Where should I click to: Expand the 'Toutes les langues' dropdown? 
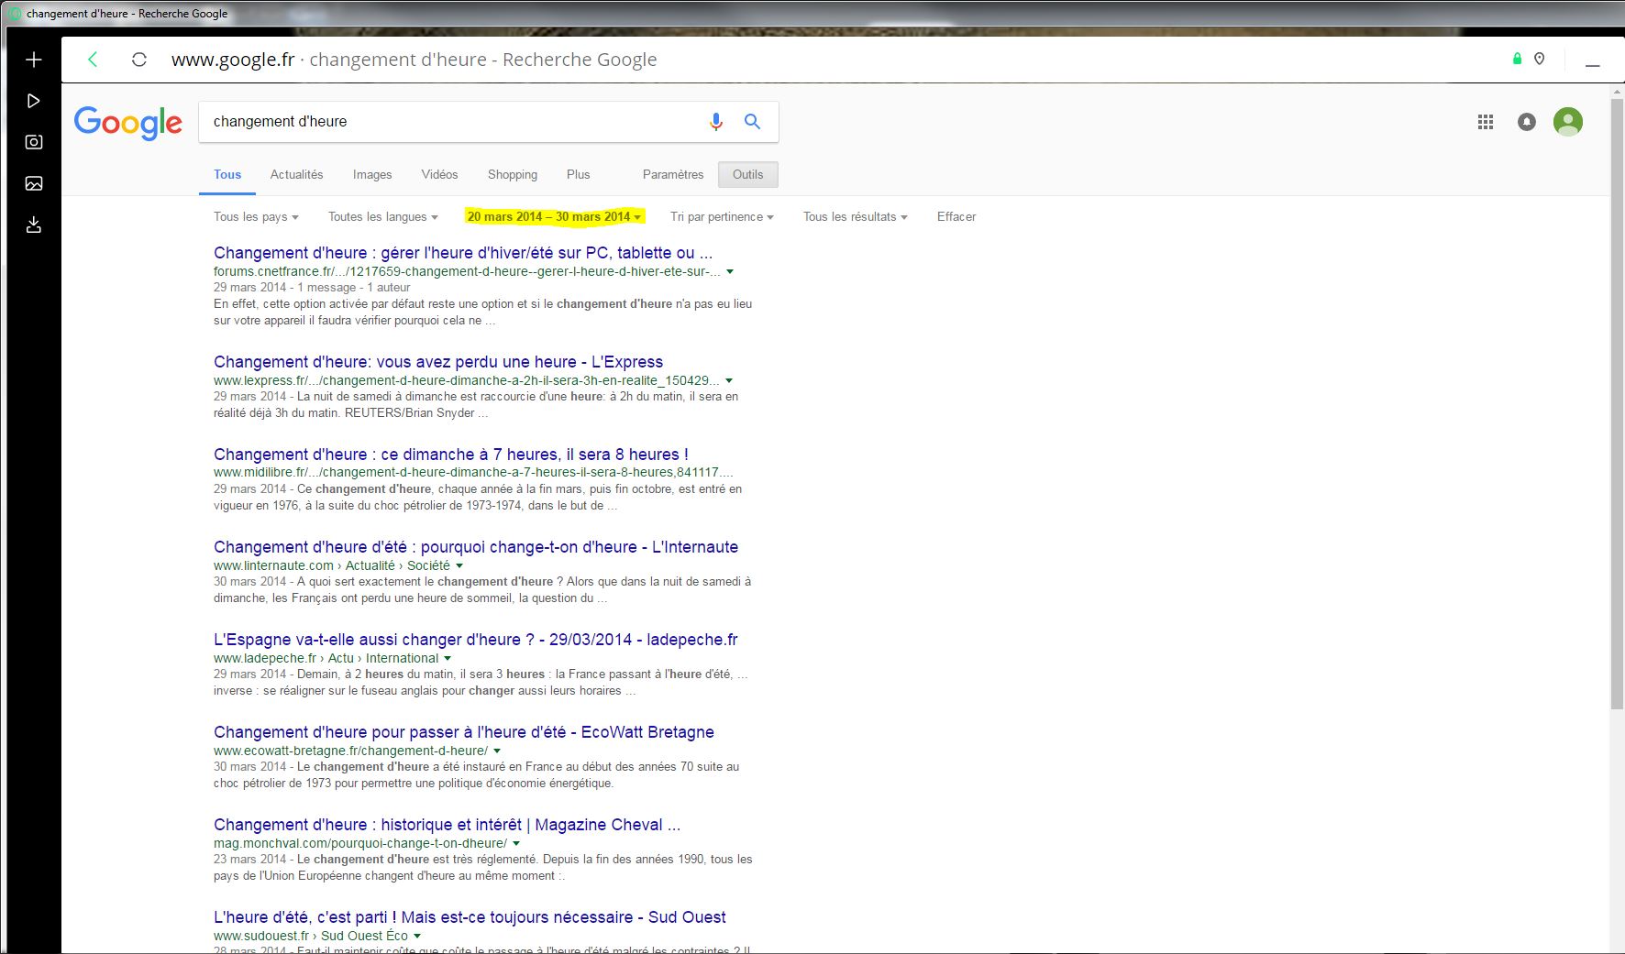click(x=382, y=217)
